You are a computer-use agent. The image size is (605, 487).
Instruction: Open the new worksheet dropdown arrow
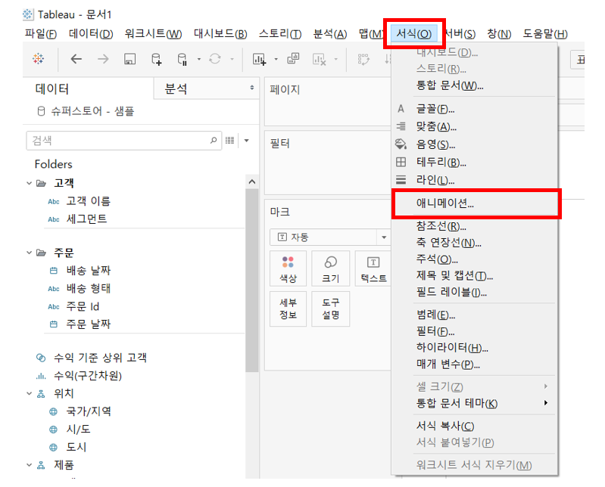(276, 59)
